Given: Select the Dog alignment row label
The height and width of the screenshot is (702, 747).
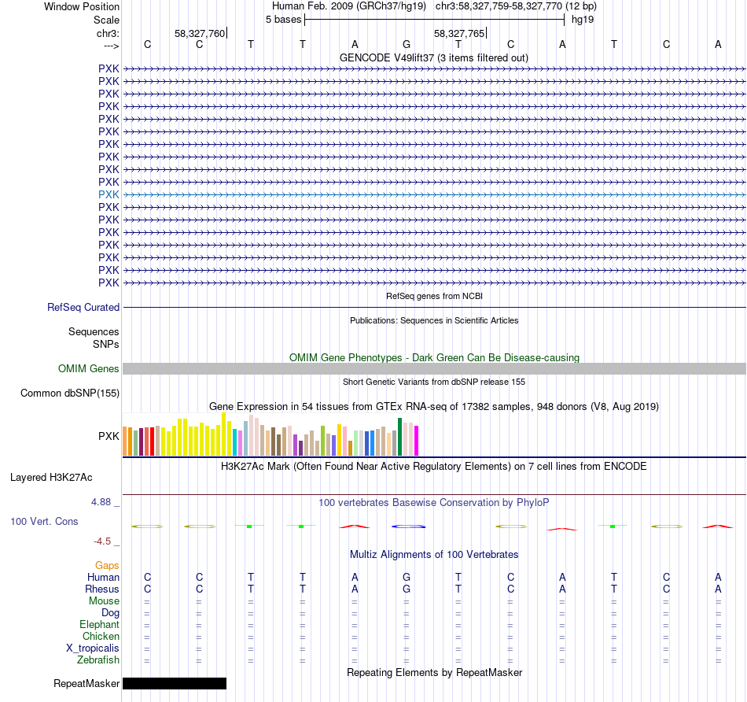Looking at the screenshot, I should point(110,613).
